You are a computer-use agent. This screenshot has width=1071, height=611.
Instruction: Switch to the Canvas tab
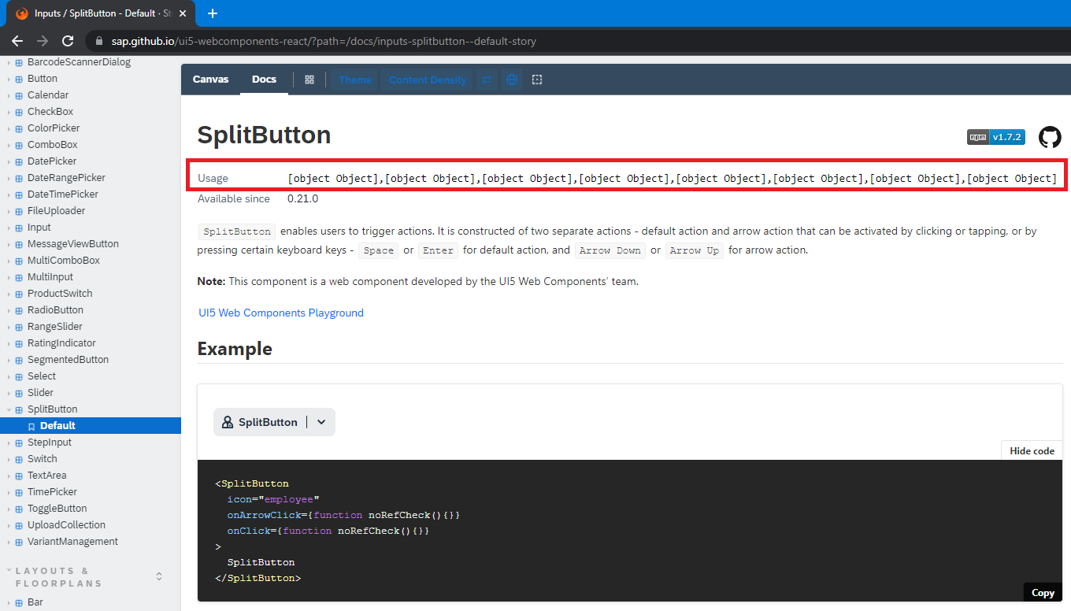pos(210,79)
